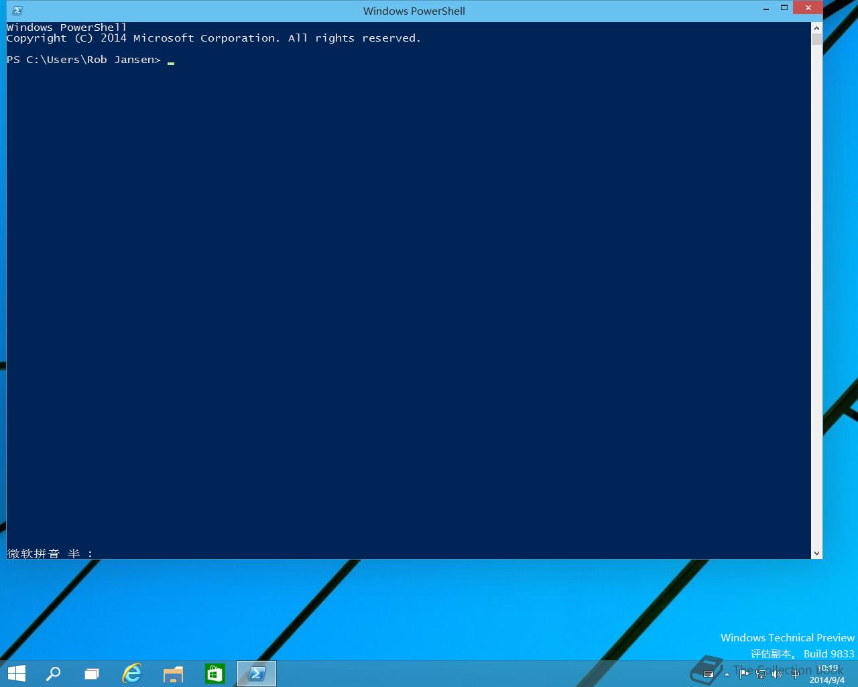Toggle Chinese input mode indicator
Viewport: 858px width, 687px height.
point(795,674)
